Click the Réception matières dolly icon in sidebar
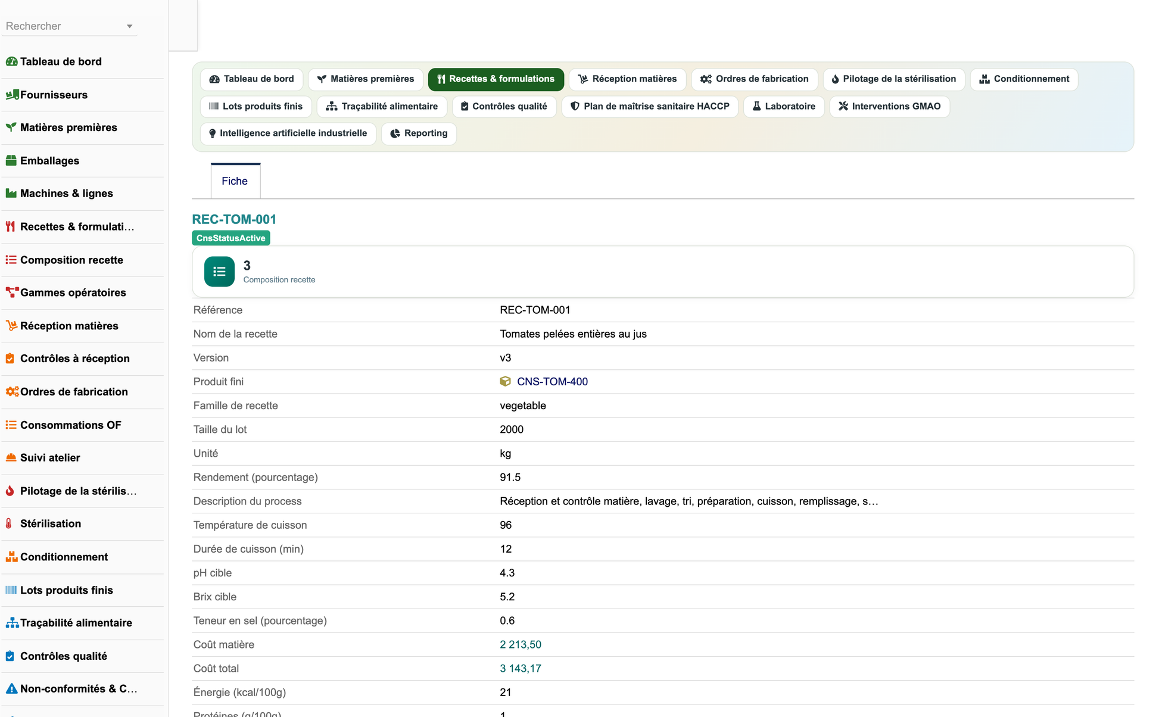The image size is (1159, 717). (11, 326)
